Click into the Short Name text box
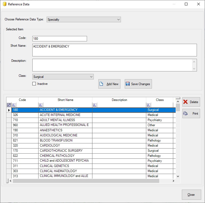The width and height of the screenshot is (205, 203). pos(114,50)
